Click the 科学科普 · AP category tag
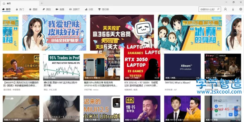 171,90
